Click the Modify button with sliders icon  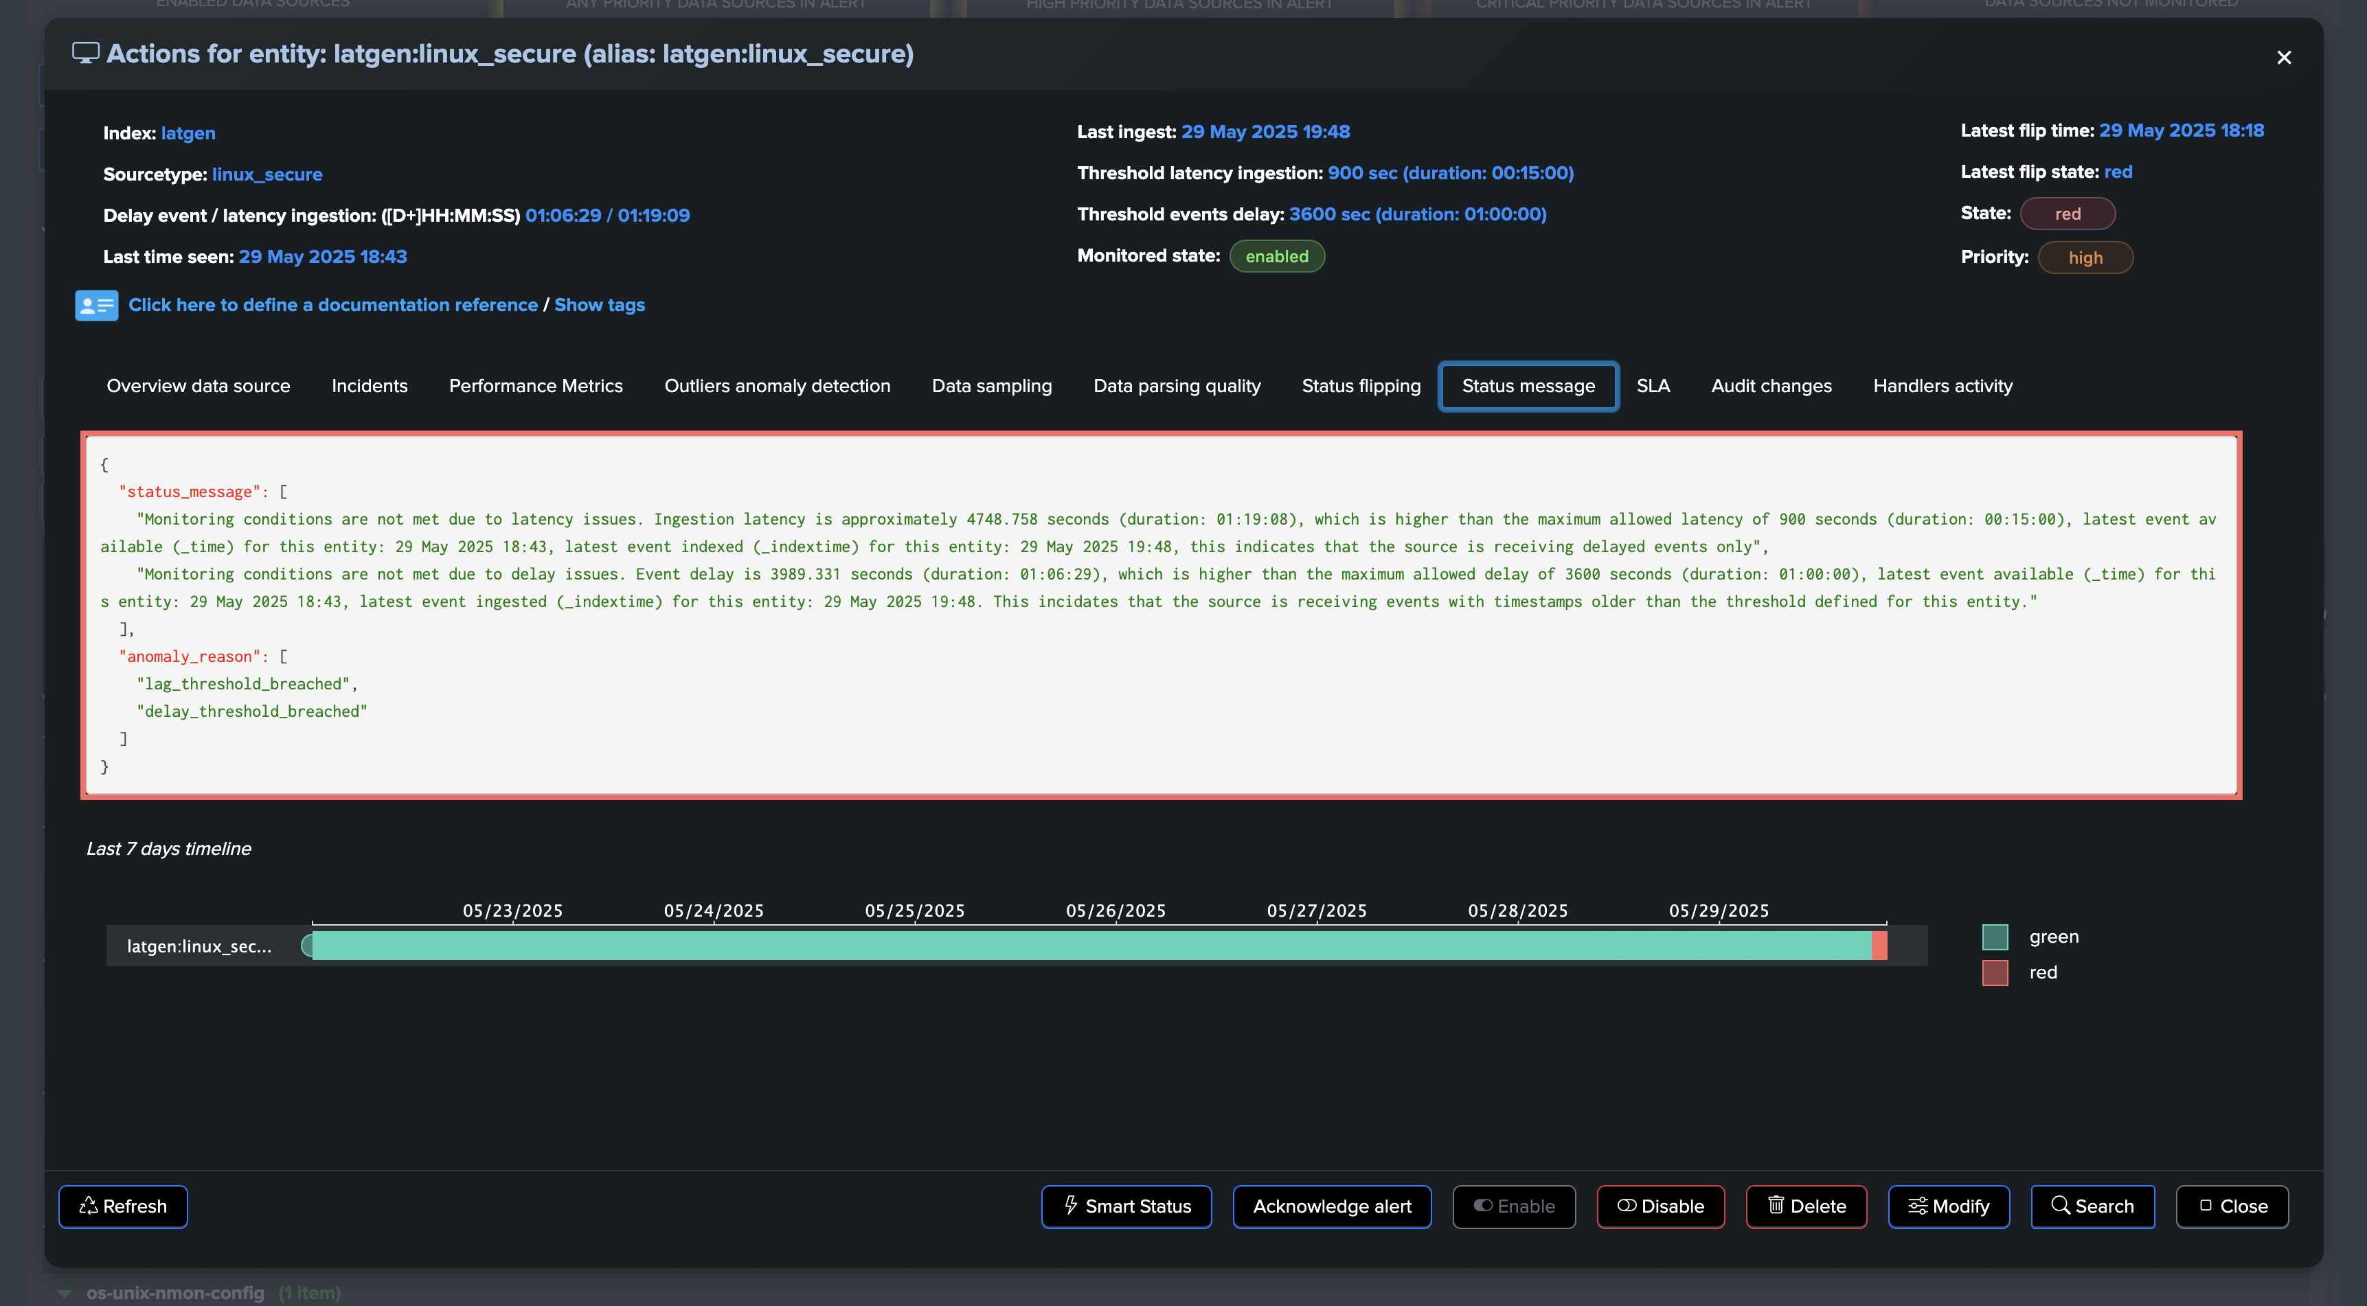(1948, 1206)
